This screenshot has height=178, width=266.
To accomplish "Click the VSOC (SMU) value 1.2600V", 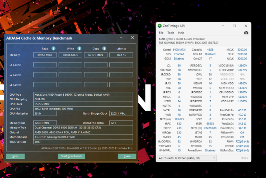I will tap(242, 65).
